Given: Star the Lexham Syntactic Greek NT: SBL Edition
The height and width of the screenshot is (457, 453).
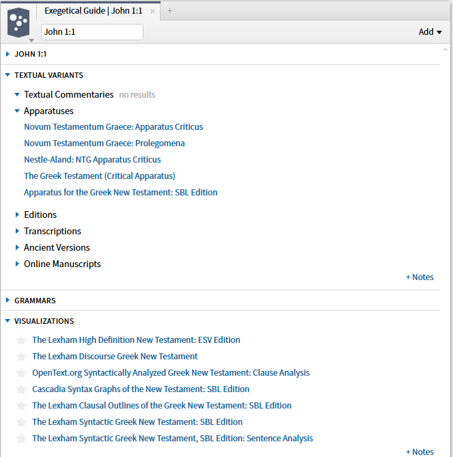Looking at the screenshot, I should click(x=21, y=422).
